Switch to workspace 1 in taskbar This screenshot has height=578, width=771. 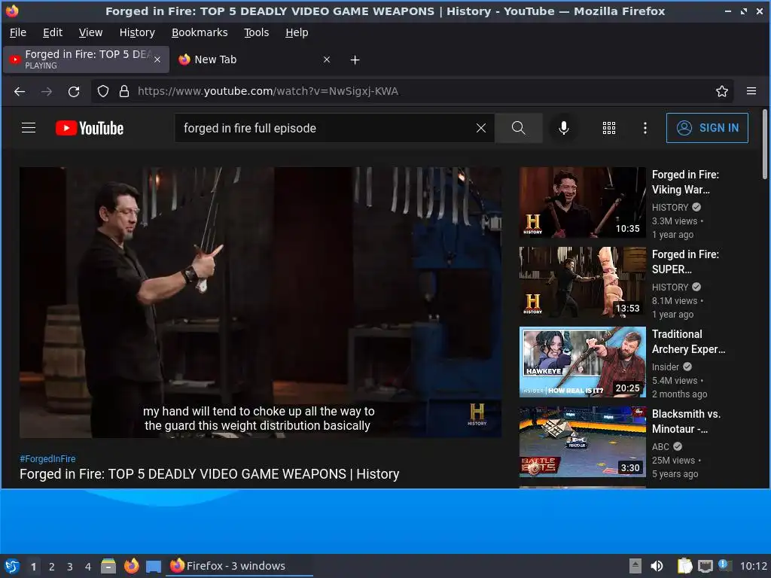coord(33,567)
